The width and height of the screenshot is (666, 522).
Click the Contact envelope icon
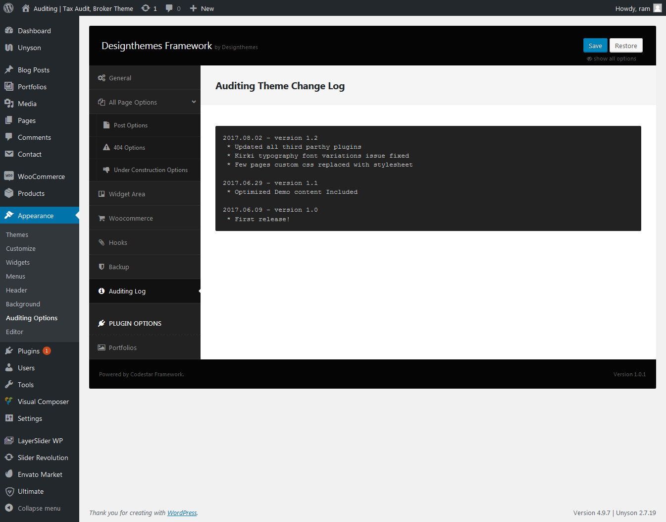click(9, 154)
